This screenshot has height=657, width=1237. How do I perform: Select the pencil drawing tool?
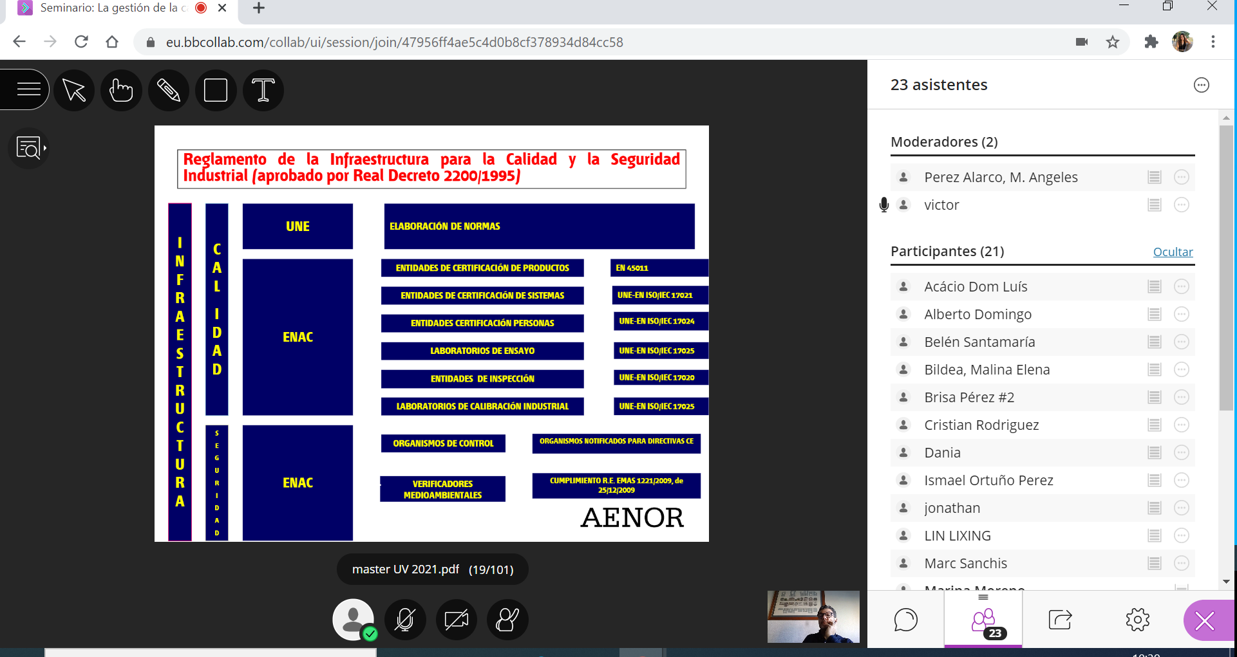pos(168,90)
